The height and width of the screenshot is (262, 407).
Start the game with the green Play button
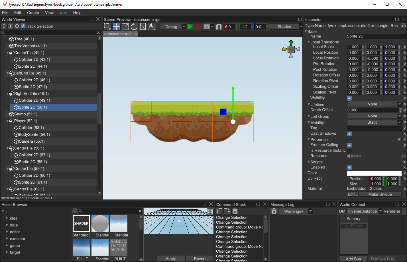(x=190, y=26)
